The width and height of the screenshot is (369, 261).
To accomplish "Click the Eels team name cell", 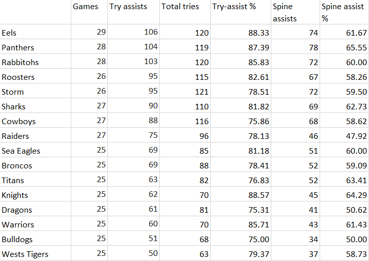I will pos(9,33).
